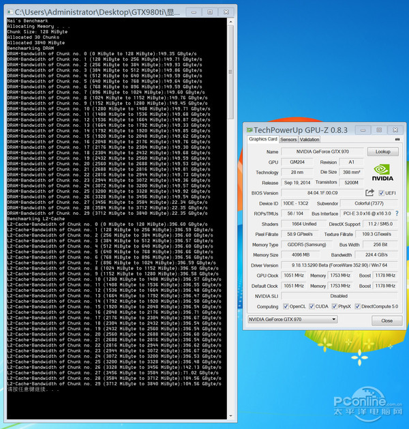Click the Die Size 398 mm² field
Screen dimensions: 409x429
(x=351, y=172)
